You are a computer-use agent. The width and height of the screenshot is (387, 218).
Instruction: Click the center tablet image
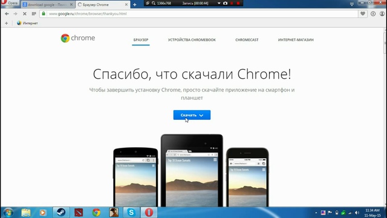pos(192,171)
